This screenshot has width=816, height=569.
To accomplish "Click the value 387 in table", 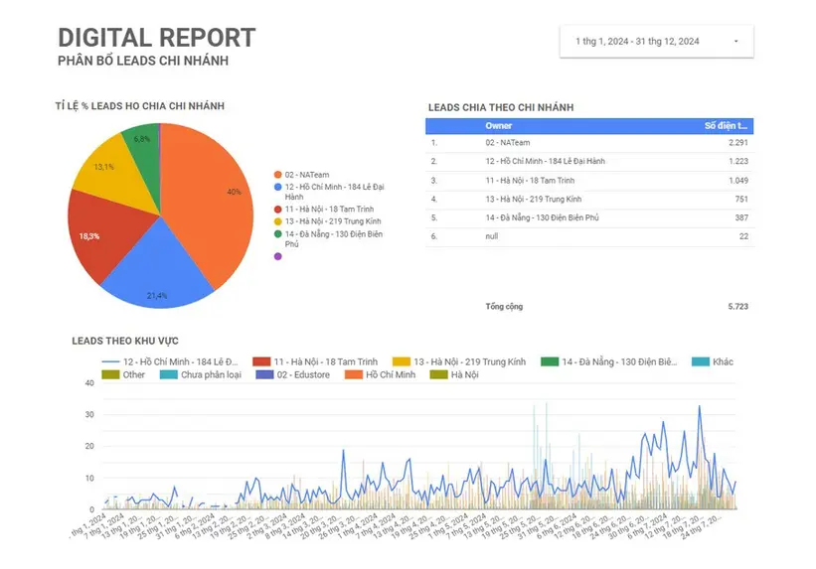I will pos(741,217).
